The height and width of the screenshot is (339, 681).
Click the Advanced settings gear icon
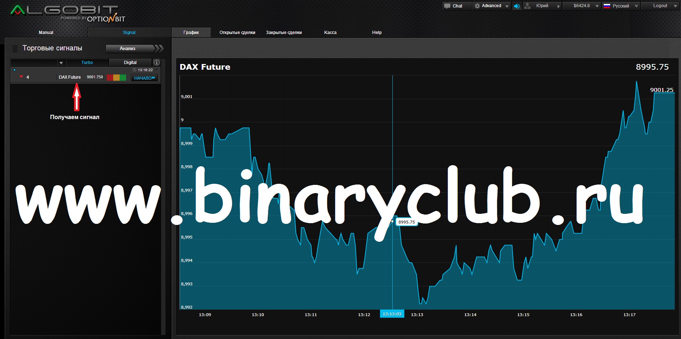477,6
